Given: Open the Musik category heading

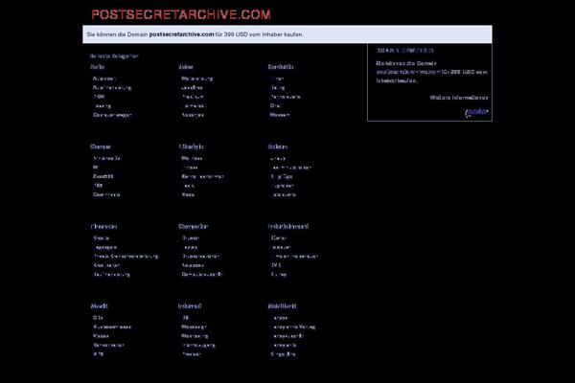Looking at the screenshot, I should click(x=99, y=306).
